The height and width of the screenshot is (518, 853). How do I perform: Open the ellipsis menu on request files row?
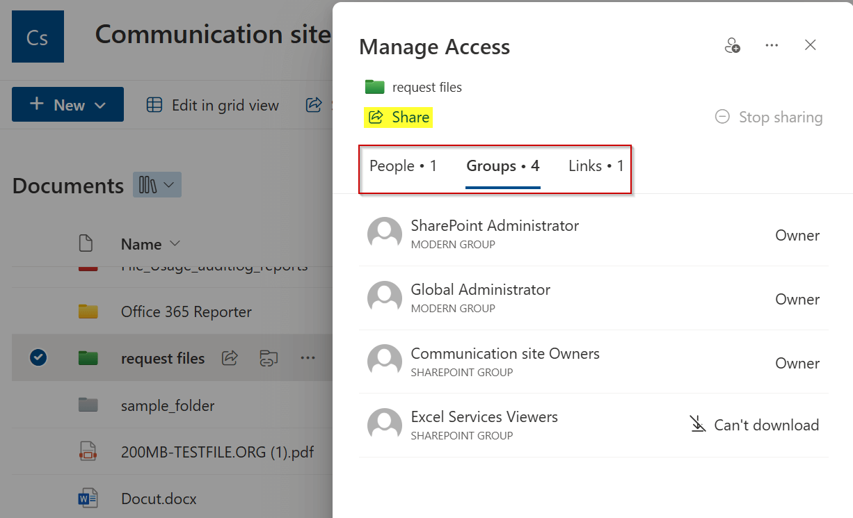308,357
